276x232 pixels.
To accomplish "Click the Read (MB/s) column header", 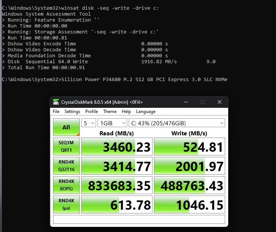I will point(116,133).
